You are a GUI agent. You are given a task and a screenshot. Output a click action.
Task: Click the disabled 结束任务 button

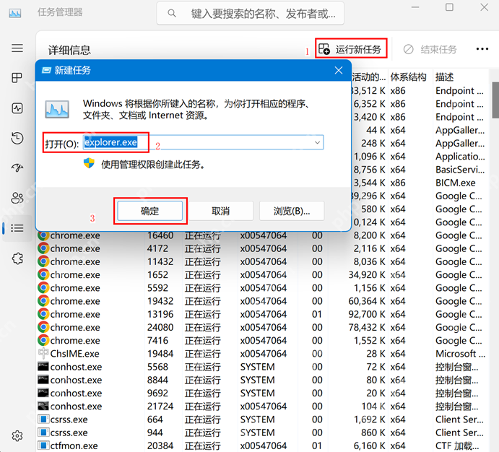coord(430,49)
